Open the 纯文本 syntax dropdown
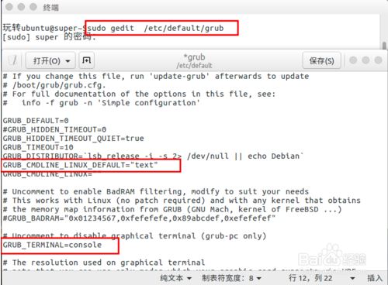The height and width of the screenshot is (285, 388). coord(175,278)
